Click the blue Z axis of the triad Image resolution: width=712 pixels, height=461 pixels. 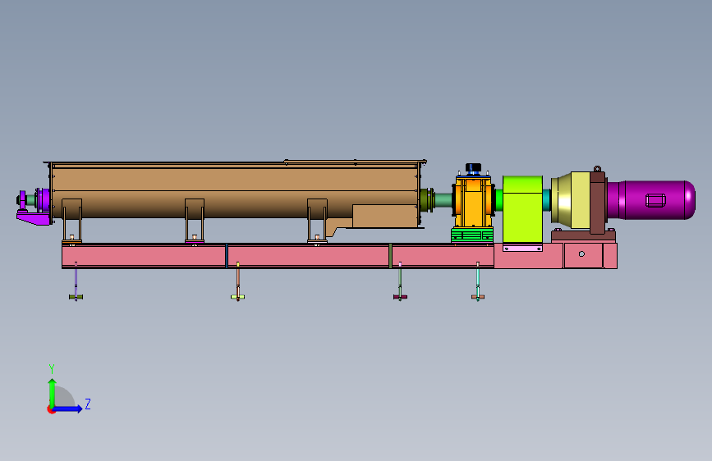pyautogui.click(x=68, y=409)
